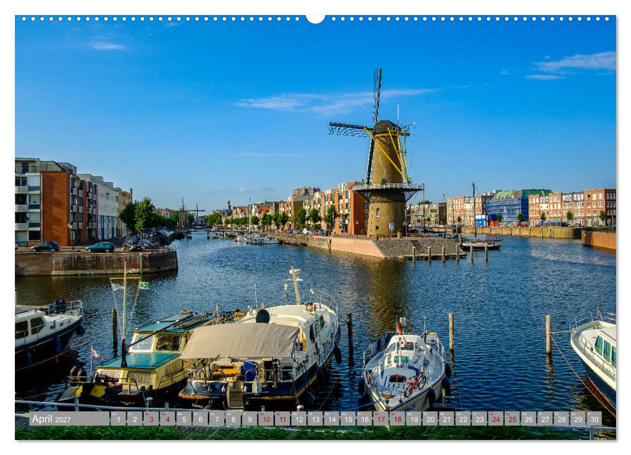Image resolution: width=631 pixels, height=455 pixels.
Task: Choose date cell 6 in the calendar strip
Action: pos(200,419)
